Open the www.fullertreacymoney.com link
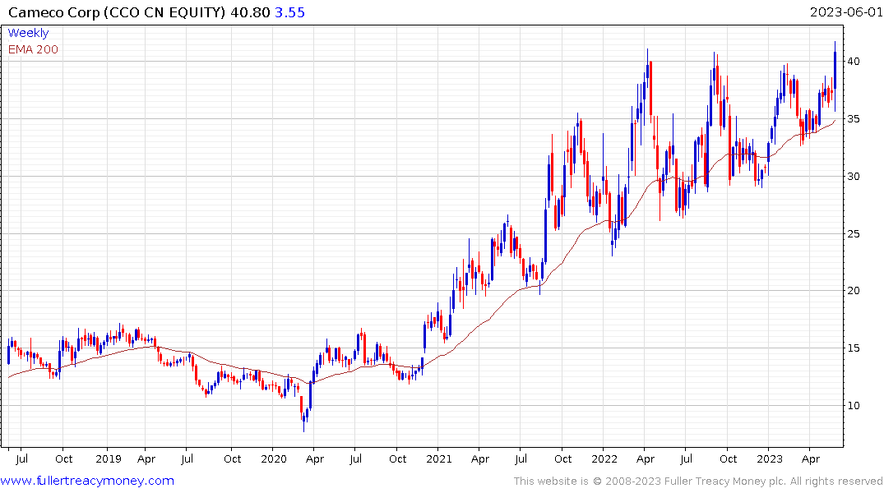Screen dimensions: 884x493 87,481
